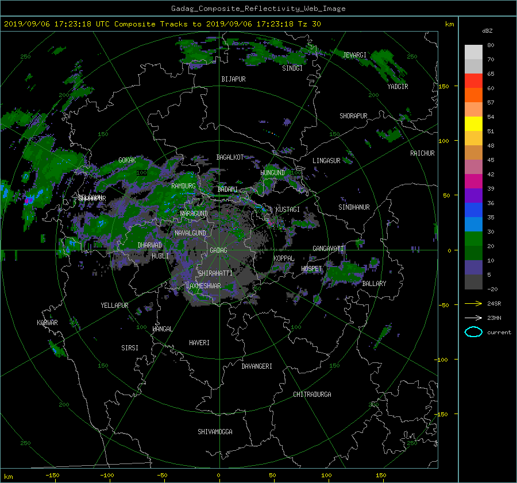This screenshot has height=483, width=517.
Task: Click the BAGALKOT city label
Action: pyautogui.click(x=230, y=157)
